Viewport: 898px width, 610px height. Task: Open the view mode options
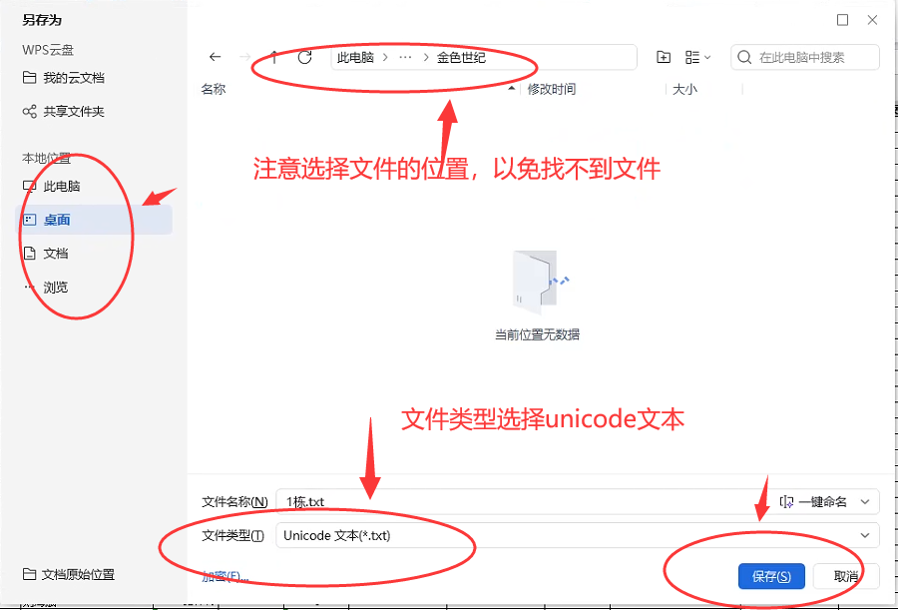click(x=697, y=58)
